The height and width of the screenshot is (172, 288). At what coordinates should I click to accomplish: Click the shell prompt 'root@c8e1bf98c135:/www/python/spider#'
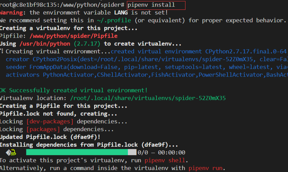click(62, 5)
